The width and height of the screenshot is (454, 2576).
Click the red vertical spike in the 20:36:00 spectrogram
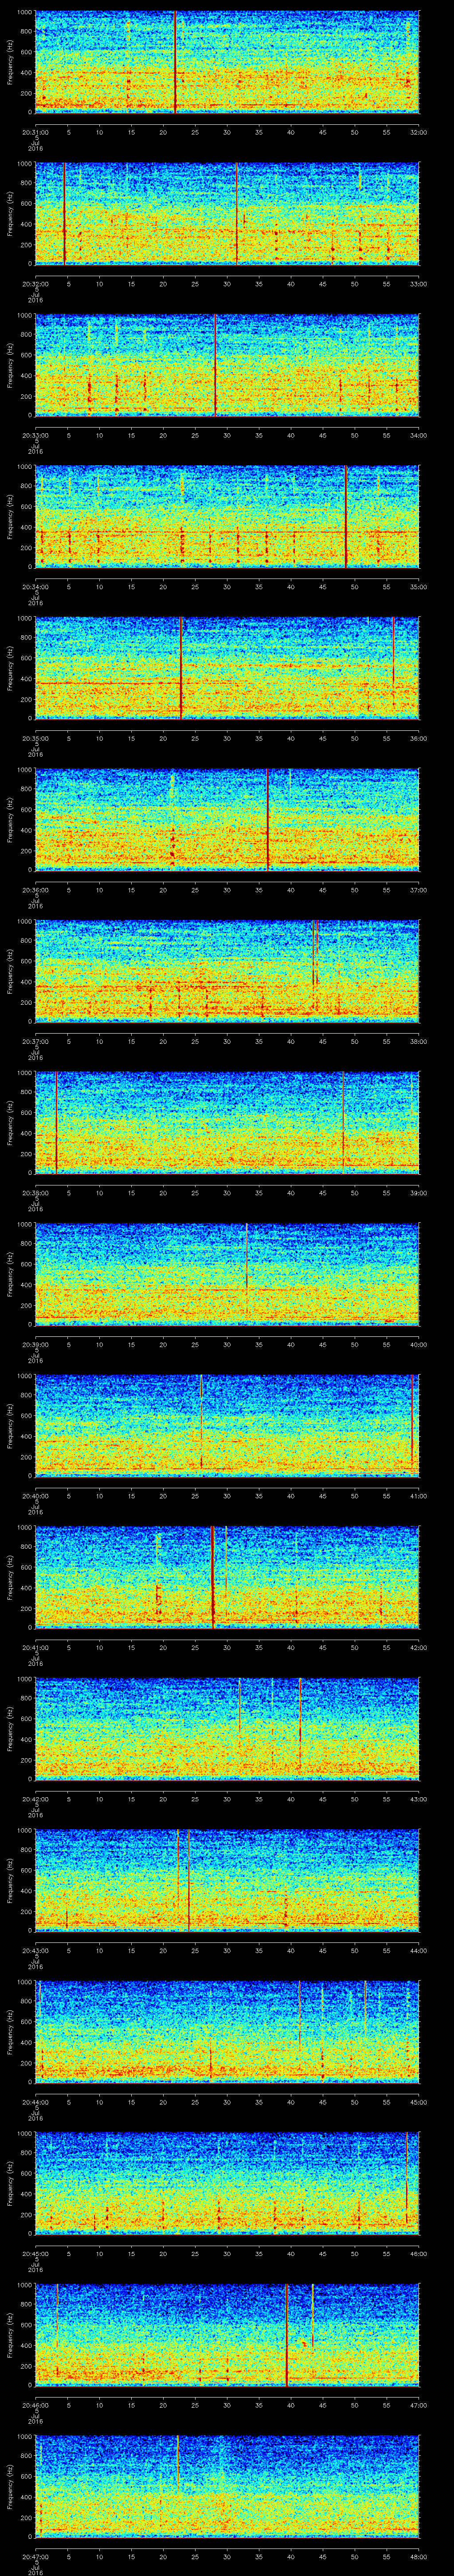coord(268,819)
